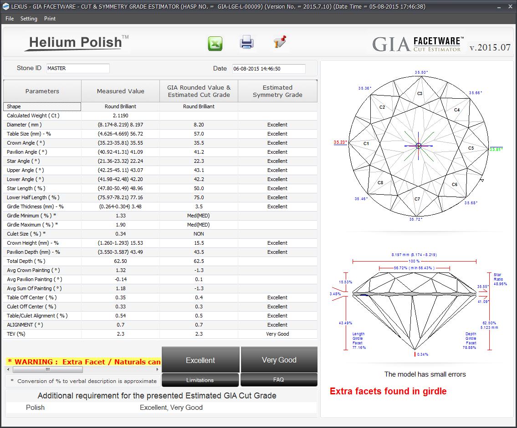517x428 pixels.
Task: Select the Table Off Center ( % ) label
Action: (31, 297)
